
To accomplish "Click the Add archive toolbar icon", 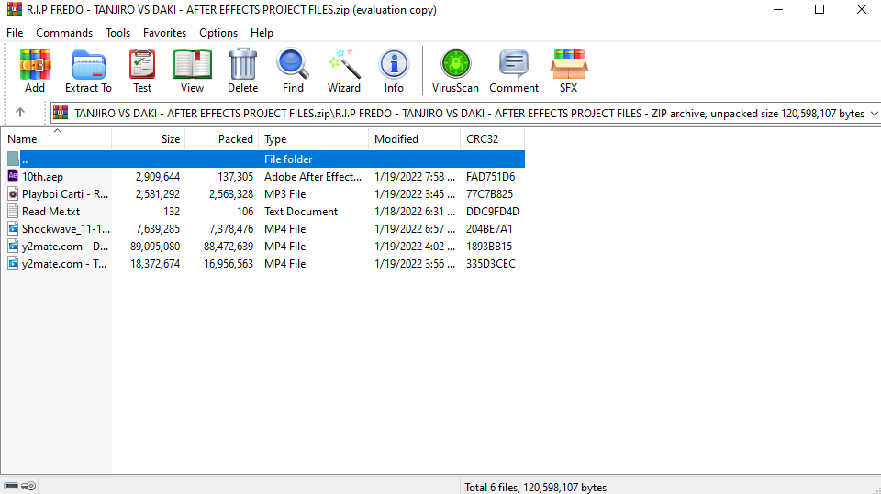I will click(35, 64).
